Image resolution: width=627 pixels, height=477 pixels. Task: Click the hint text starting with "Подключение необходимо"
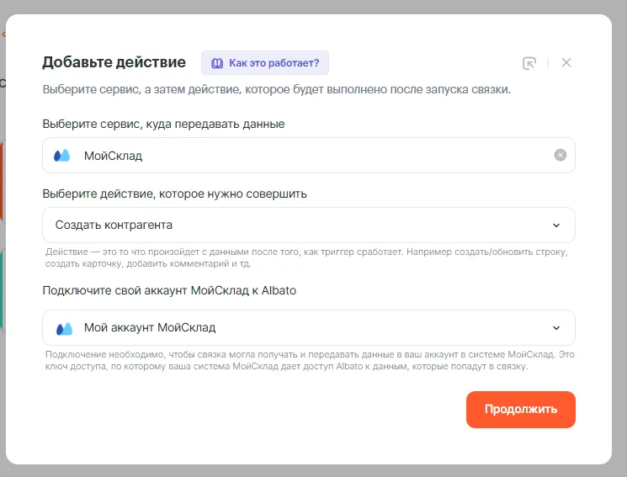coord(308,360)
